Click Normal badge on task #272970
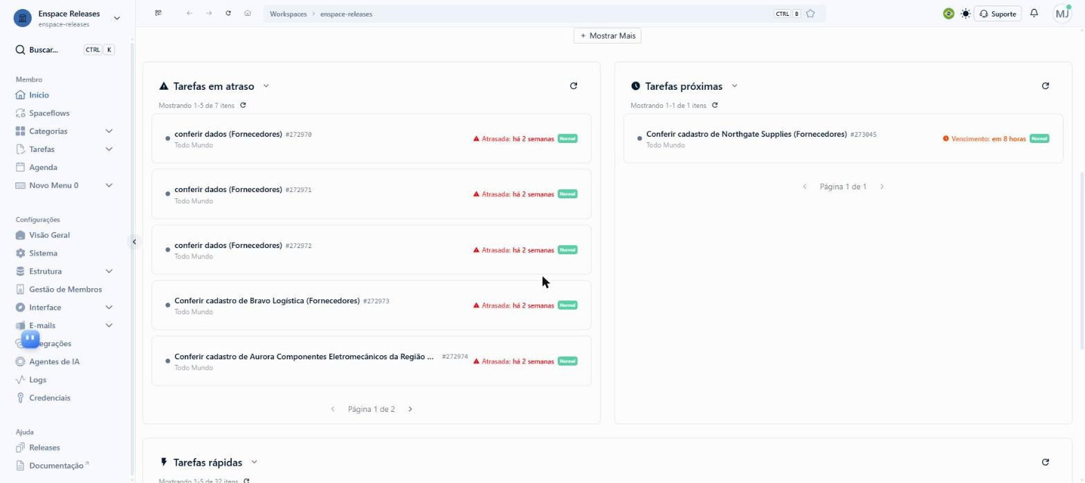1085x483 pixels. (x=567, y=138)
